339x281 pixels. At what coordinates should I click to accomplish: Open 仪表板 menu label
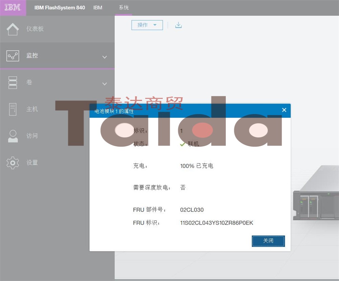coord(35,29)
